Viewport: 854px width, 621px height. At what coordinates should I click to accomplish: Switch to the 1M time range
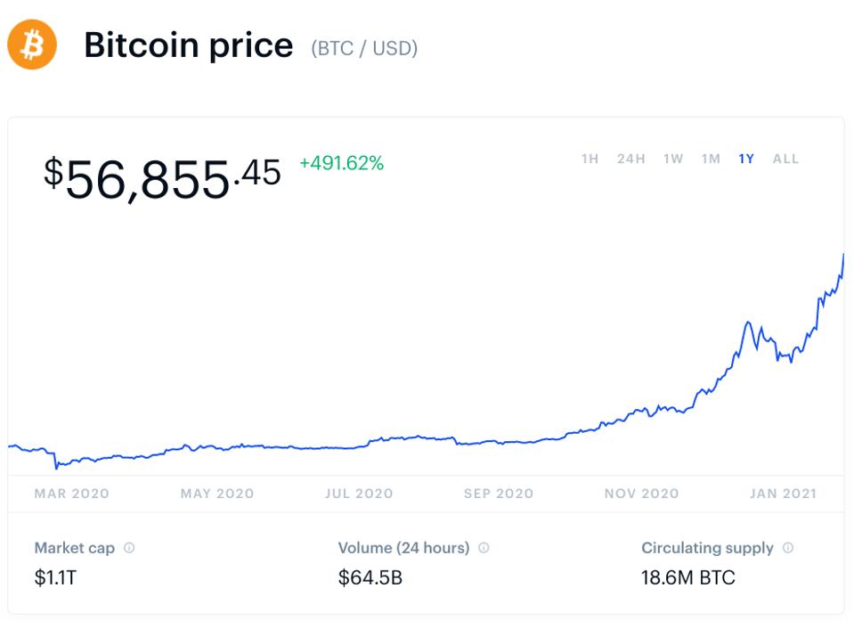711,159
